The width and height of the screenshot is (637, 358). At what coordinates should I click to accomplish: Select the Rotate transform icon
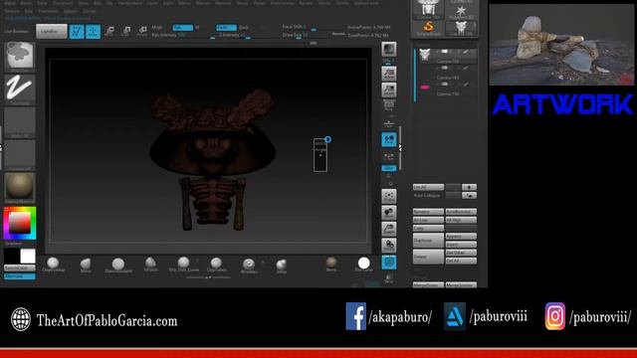click(142, 31)
